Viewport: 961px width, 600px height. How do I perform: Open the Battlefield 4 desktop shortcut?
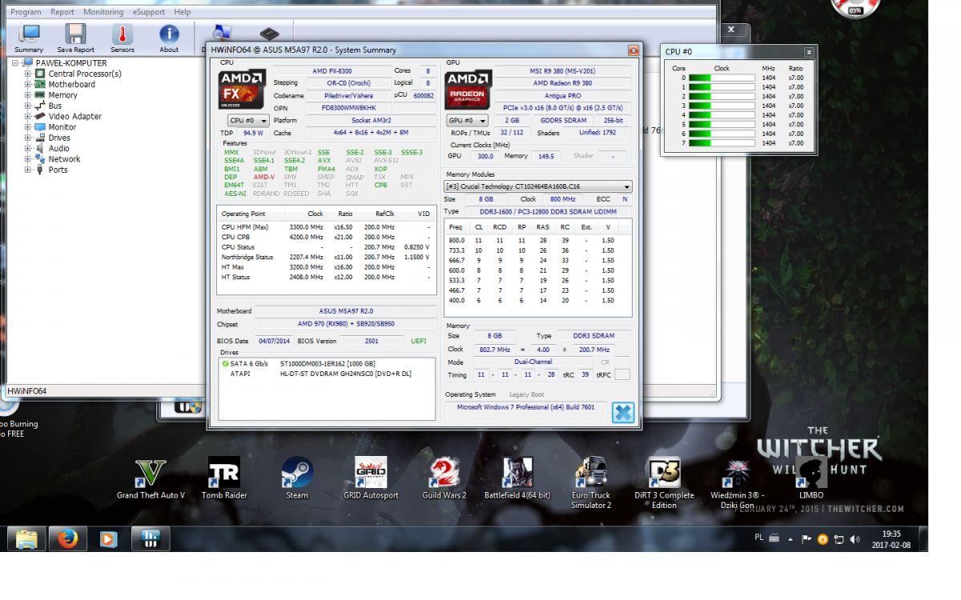[x=517, y=473]
